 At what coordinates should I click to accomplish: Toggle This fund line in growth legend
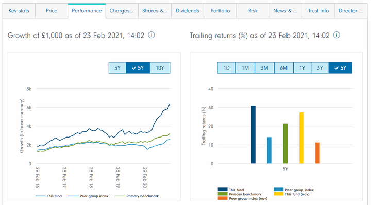pos(48,196)
